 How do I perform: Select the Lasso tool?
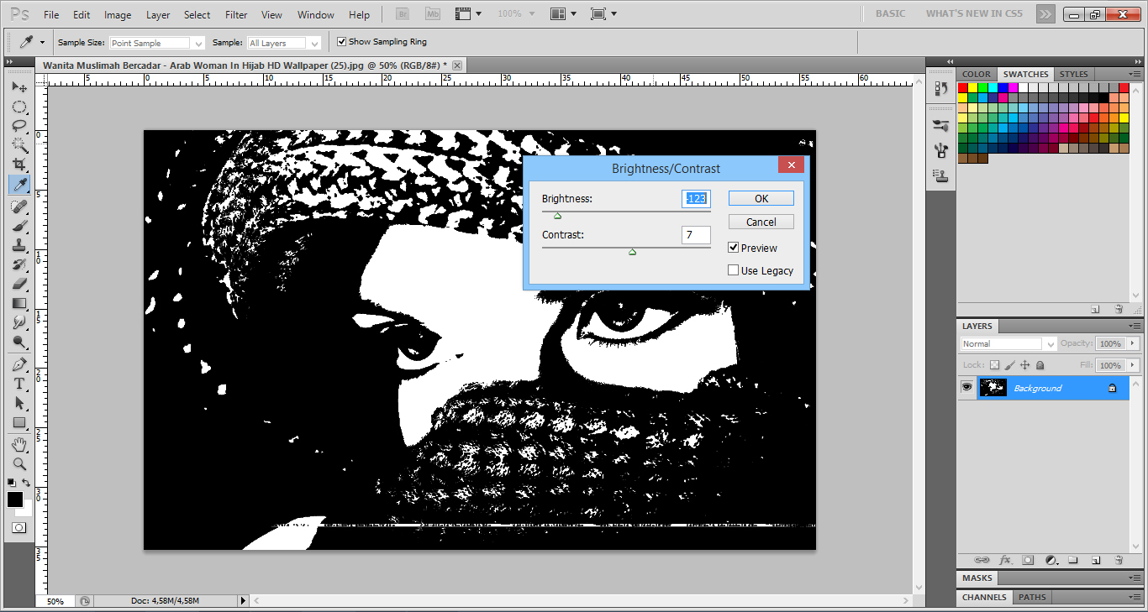pos(20,126)
